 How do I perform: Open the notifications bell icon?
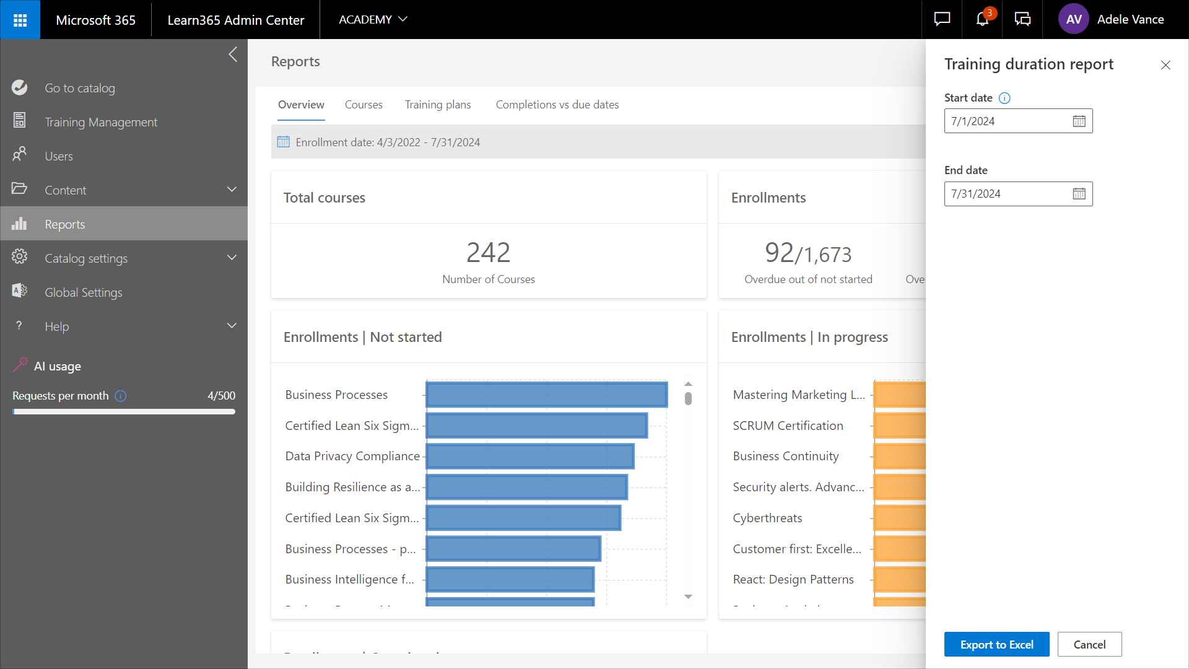coord(982,19)
